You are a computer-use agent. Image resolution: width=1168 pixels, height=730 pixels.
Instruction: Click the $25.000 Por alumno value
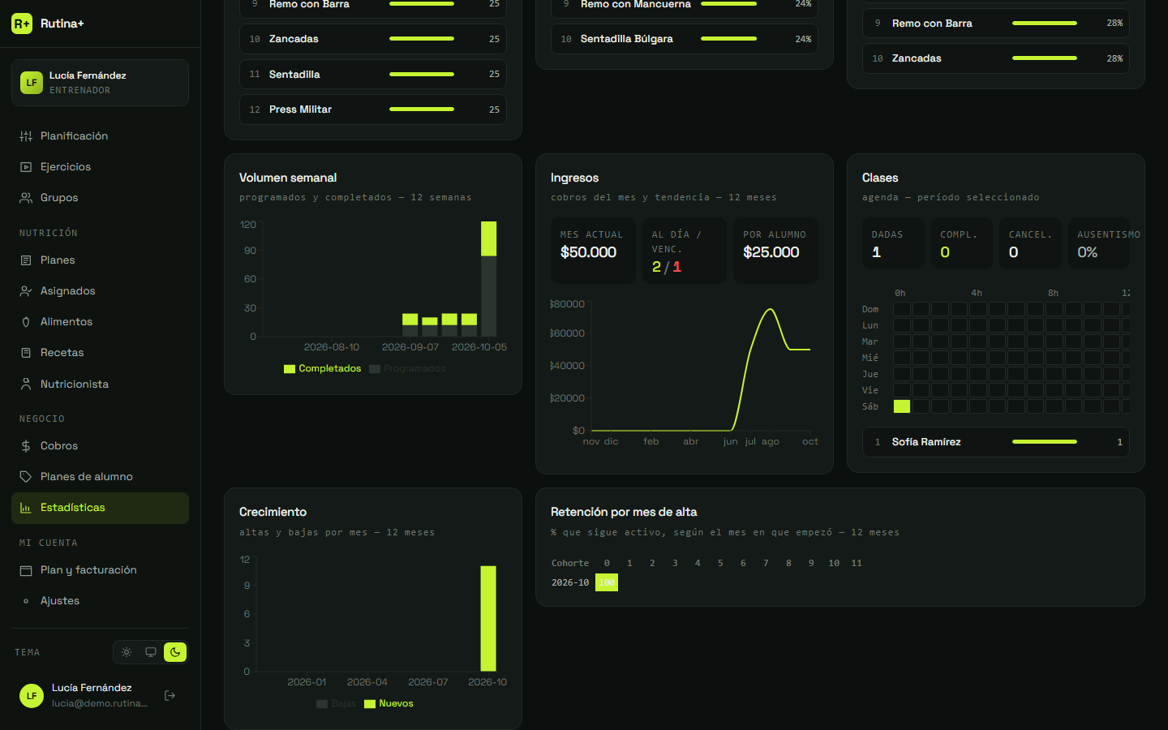click(771, 252)
